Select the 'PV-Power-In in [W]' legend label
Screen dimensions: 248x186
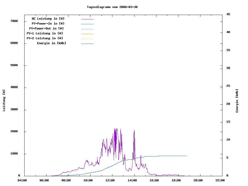[50, 24]
